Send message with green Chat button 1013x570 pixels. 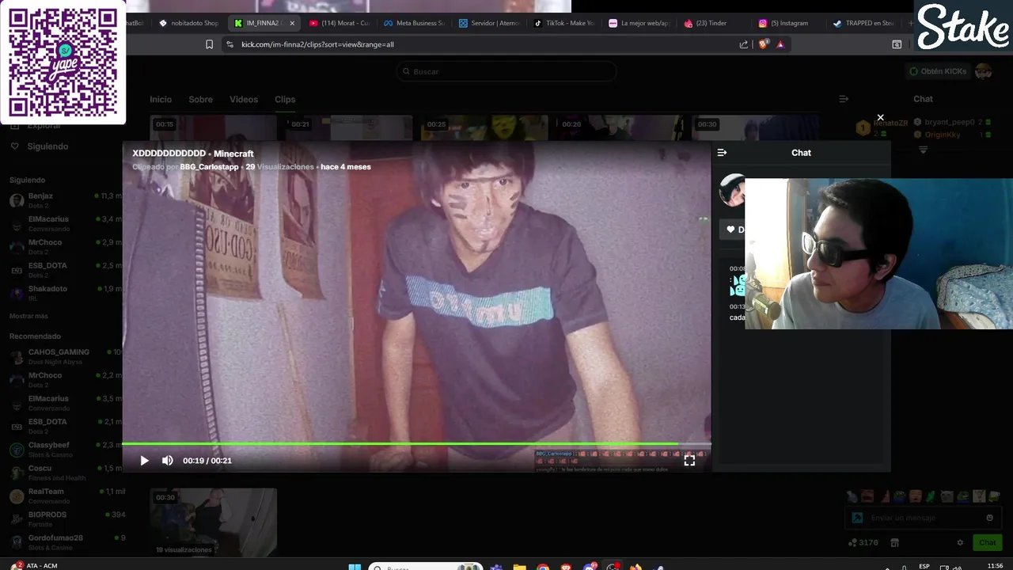click(987, 542)
